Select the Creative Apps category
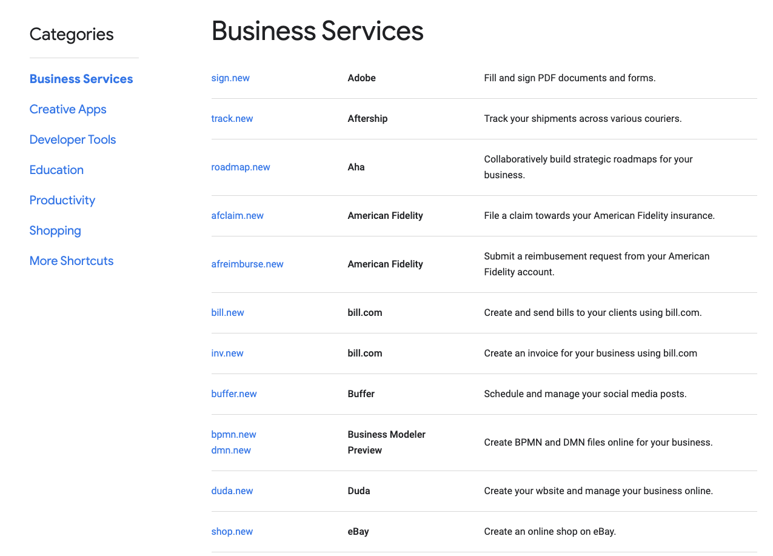The image size is (773, 556). [x=68, y=109]
